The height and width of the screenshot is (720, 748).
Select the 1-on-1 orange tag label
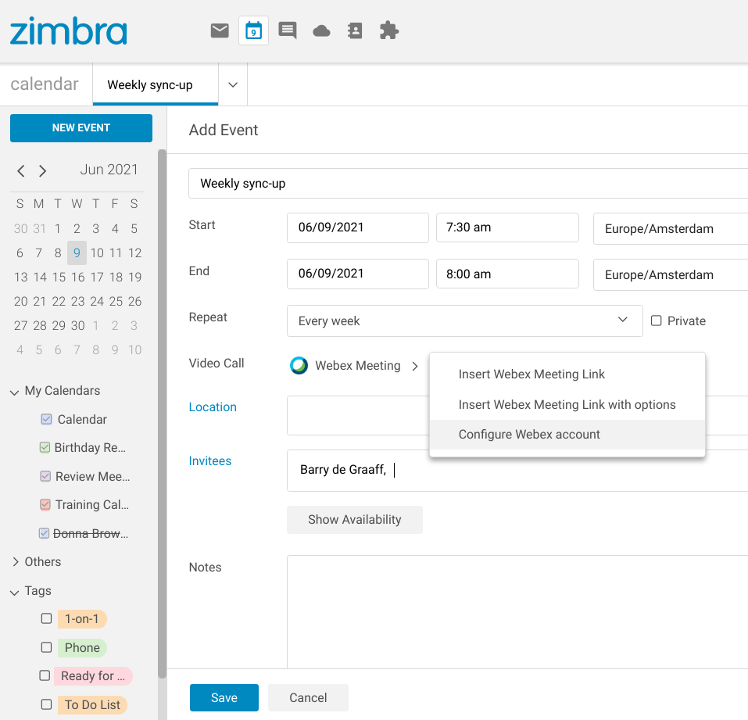click(82, 619)
